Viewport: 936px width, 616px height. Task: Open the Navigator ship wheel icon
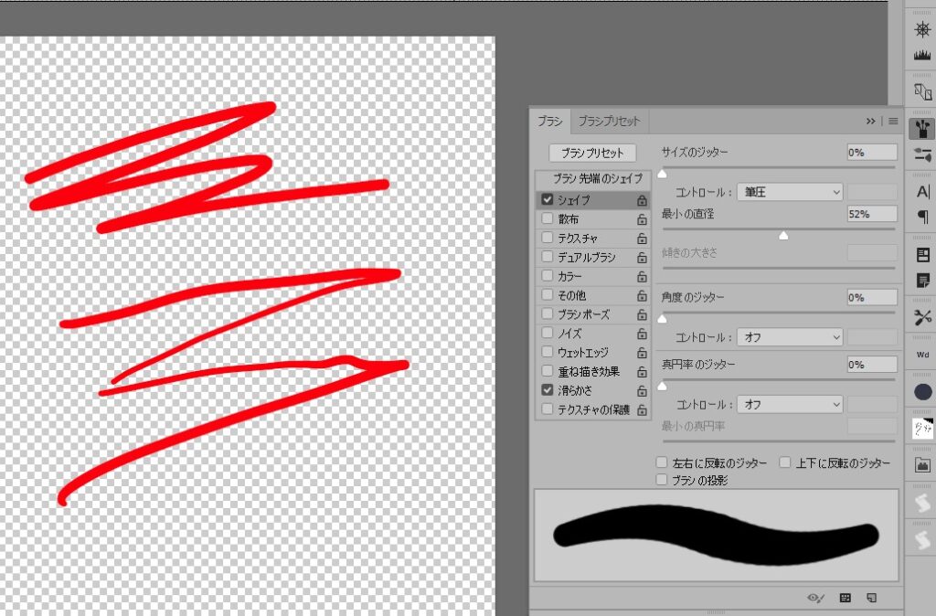[x=921, y=28]
